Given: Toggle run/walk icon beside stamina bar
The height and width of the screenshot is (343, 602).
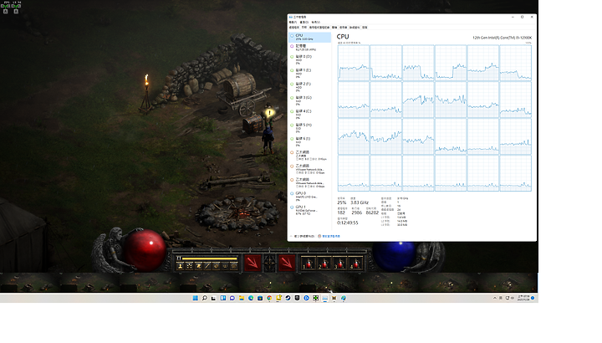Looking at the screenshot, I should (179, 259).
